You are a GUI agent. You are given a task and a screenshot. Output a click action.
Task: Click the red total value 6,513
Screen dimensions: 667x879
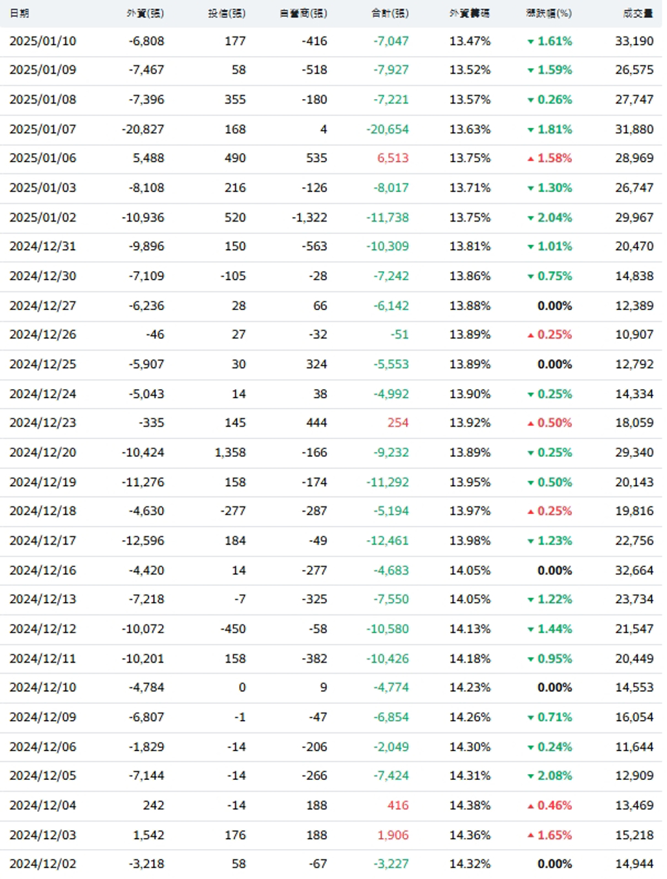click(x=393, y=158)
